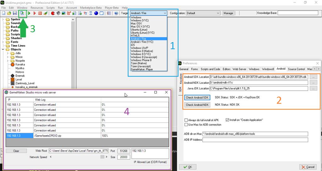Click the New project toolbar icon
This screenshot has height=171, width=322.
[x=3, y=13]
